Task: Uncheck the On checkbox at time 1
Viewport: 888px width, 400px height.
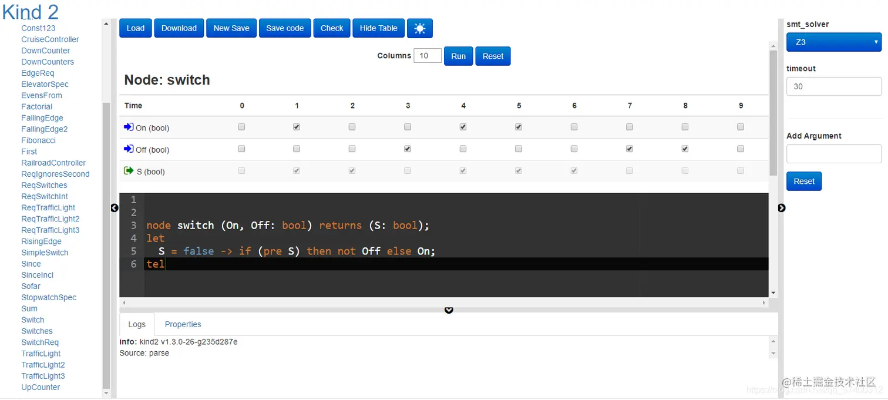Action: coord(297,127)
